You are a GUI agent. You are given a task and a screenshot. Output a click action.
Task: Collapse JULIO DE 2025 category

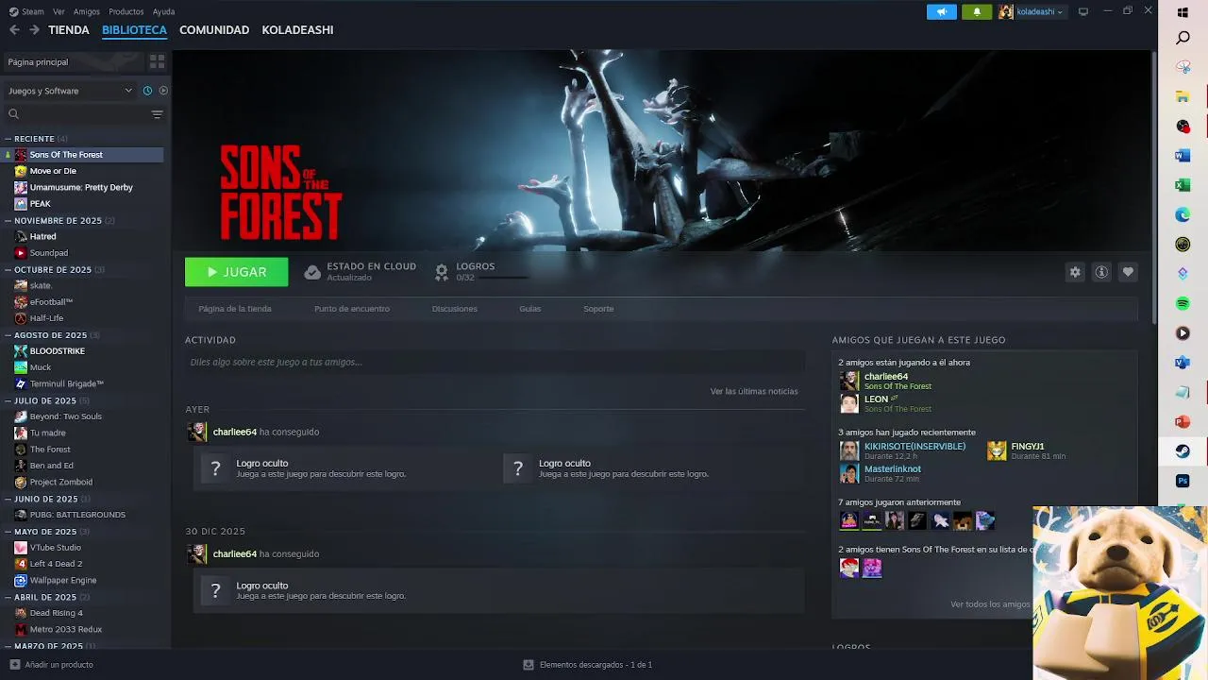(x=8, y=400)
